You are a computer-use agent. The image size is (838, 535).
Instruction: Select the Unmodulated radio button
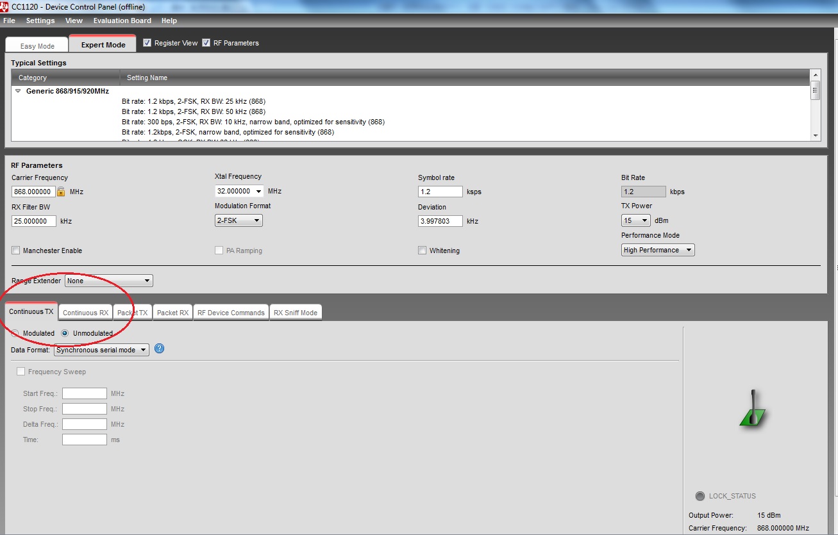point(65,333)
